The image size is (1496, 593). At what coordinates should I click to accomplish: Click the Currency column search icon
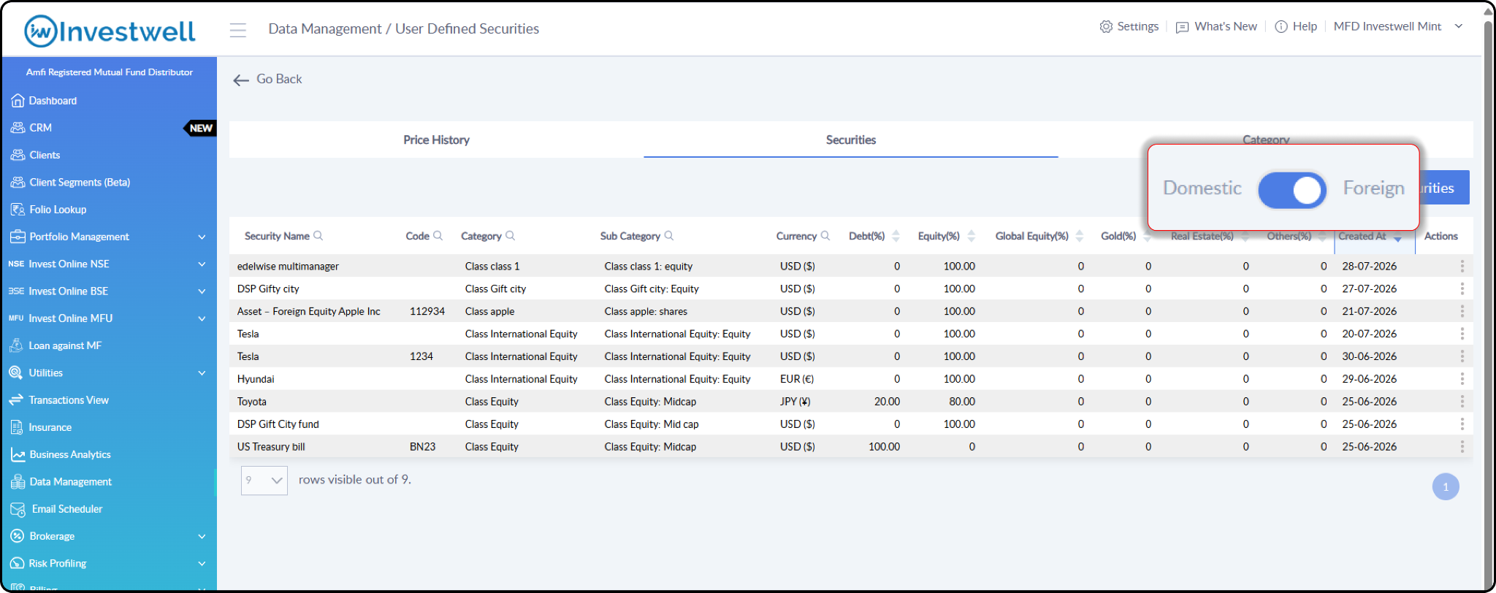[x=825, y=236]
